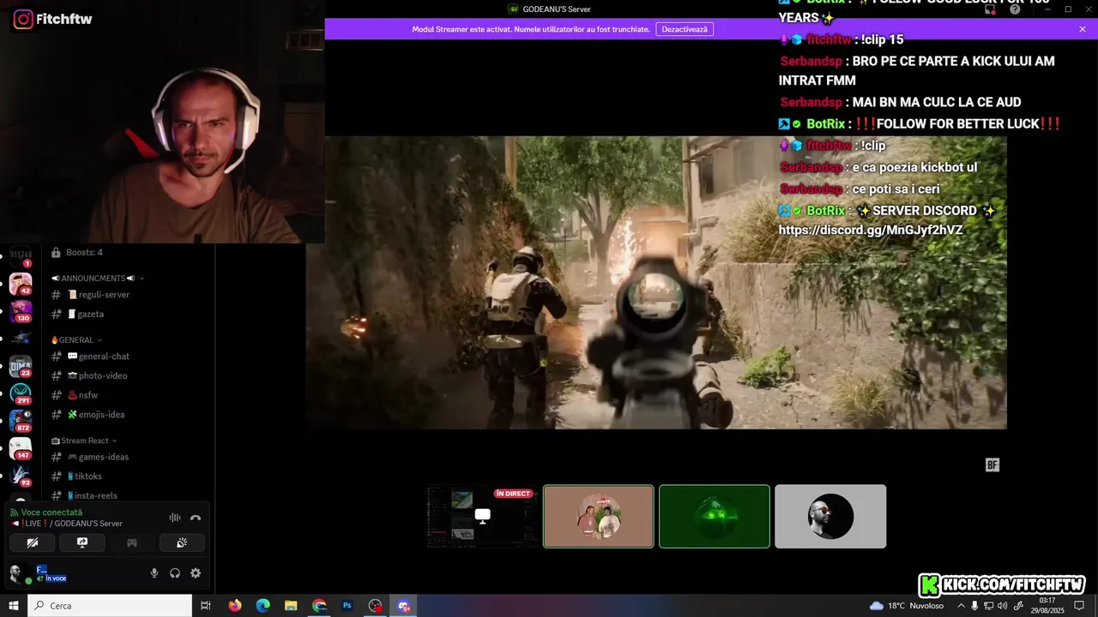
Task: Open the server with the 130 badge
Action: coord(21,311)
